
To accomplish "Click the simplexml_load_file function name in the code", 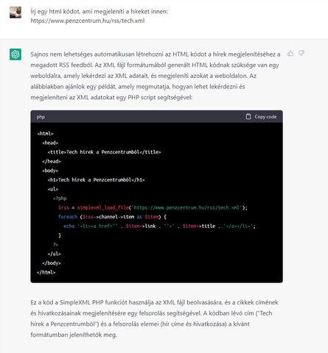I will [103, 207].
